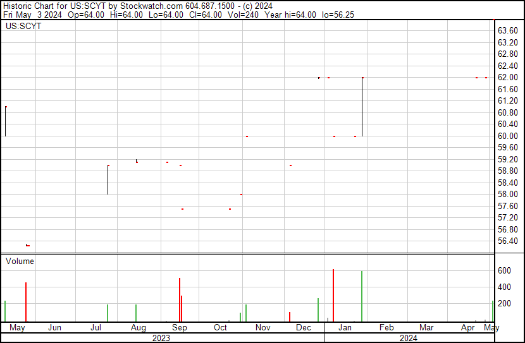The width and height of the screenshot is (525, 343).
Task: Click the 600 volume axis label
Action: 504,270
